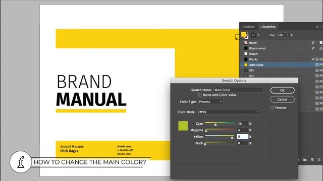Viewport: 323px width, 181px height.
Task: Select the [Black] swatch
Action: click(282, 59)
